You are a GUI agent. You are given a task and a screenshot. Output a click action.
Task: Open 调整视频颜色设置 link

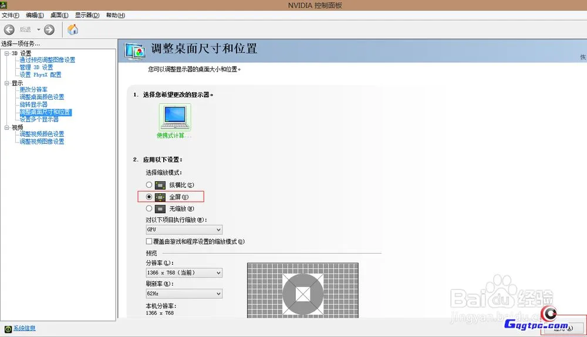[42, 134]
